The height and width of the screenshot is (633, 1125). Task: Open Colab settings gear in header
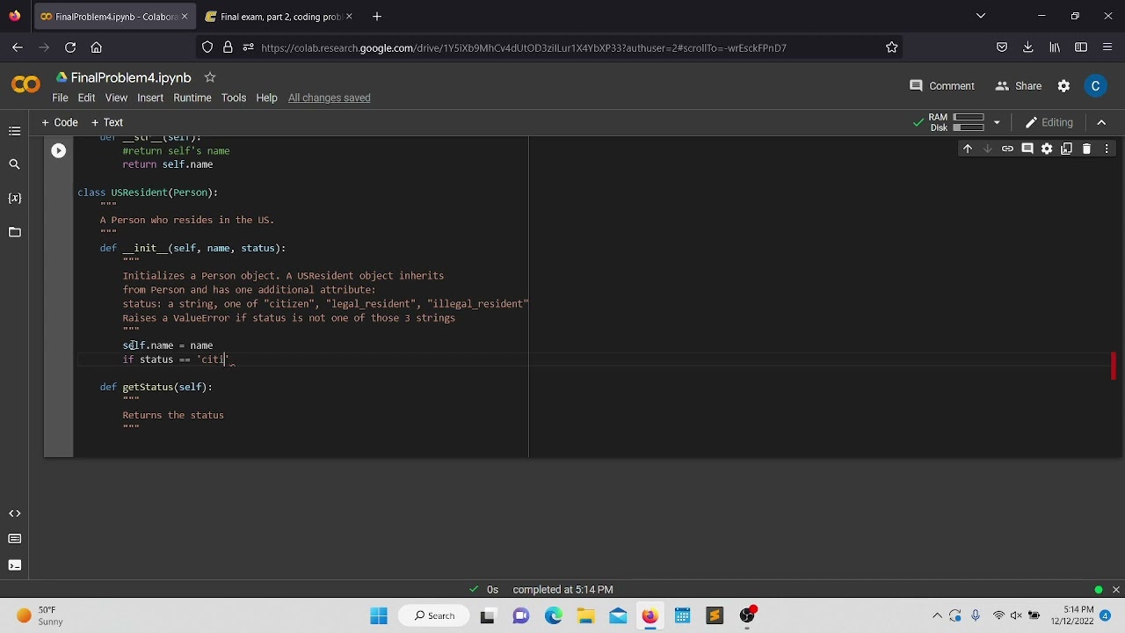[x=1063, y=86]
